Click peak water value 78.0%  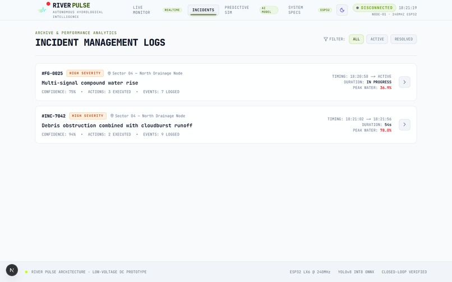point(386,130)
